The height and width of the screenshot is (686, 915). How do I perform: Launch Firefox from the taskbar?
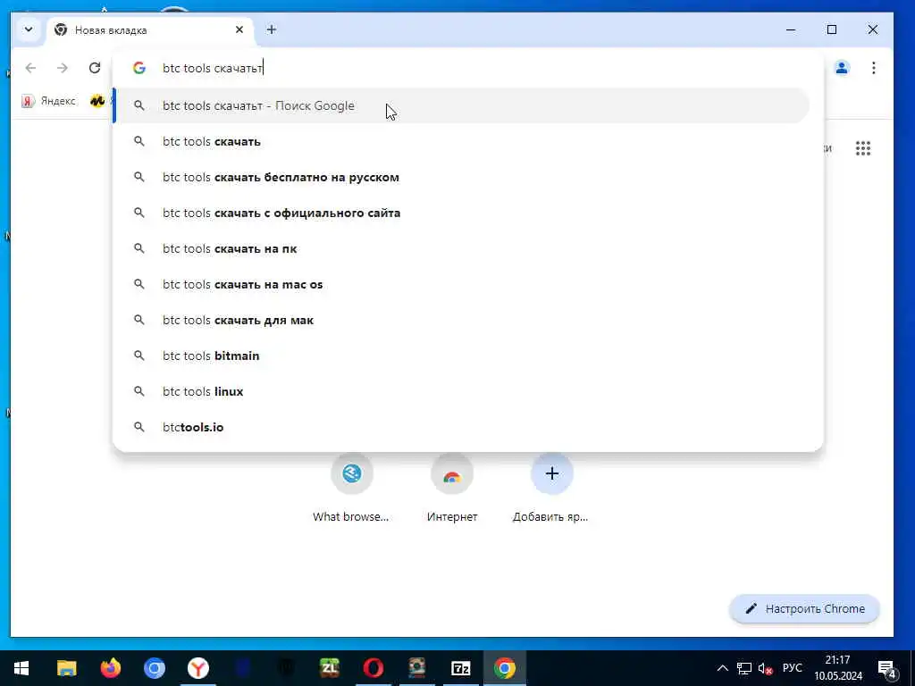pos(110,668)
